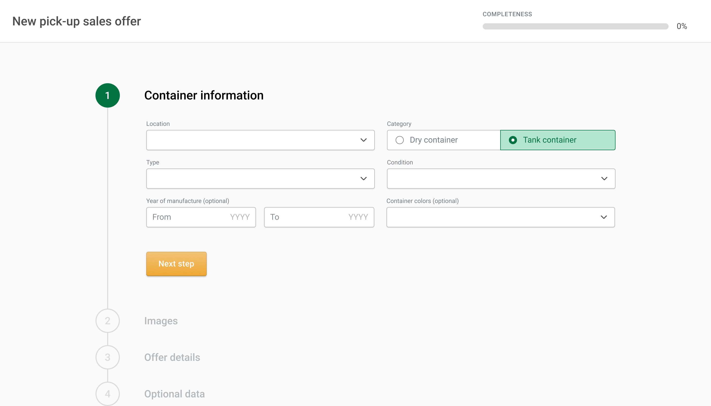Screen dimensions: 711x406
Task: Go to the Optional data step heading
Action: tap(174, 394)
